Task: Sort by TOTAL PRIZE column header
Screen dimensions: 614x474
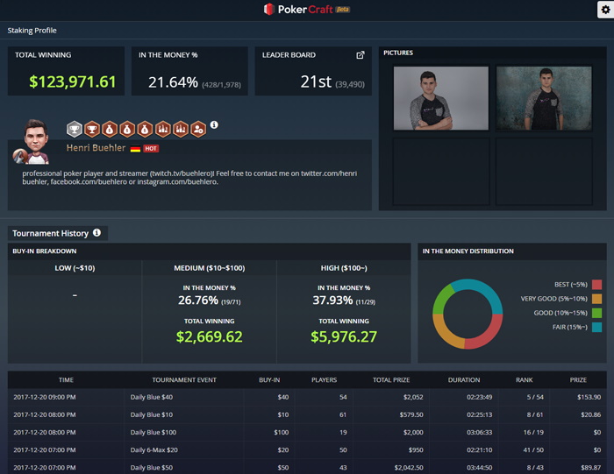Action: [x=391, y=379]
